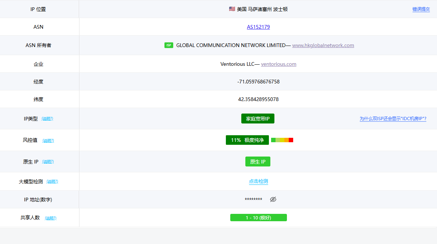Open 说明 help next to 原生 IP label
Viewport: 437px width, 244px height.
coord(48,162)
